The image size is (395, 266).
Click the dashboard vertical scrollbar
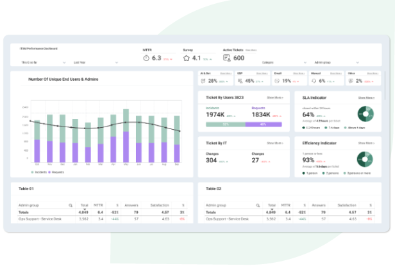(x=385, y=86)
